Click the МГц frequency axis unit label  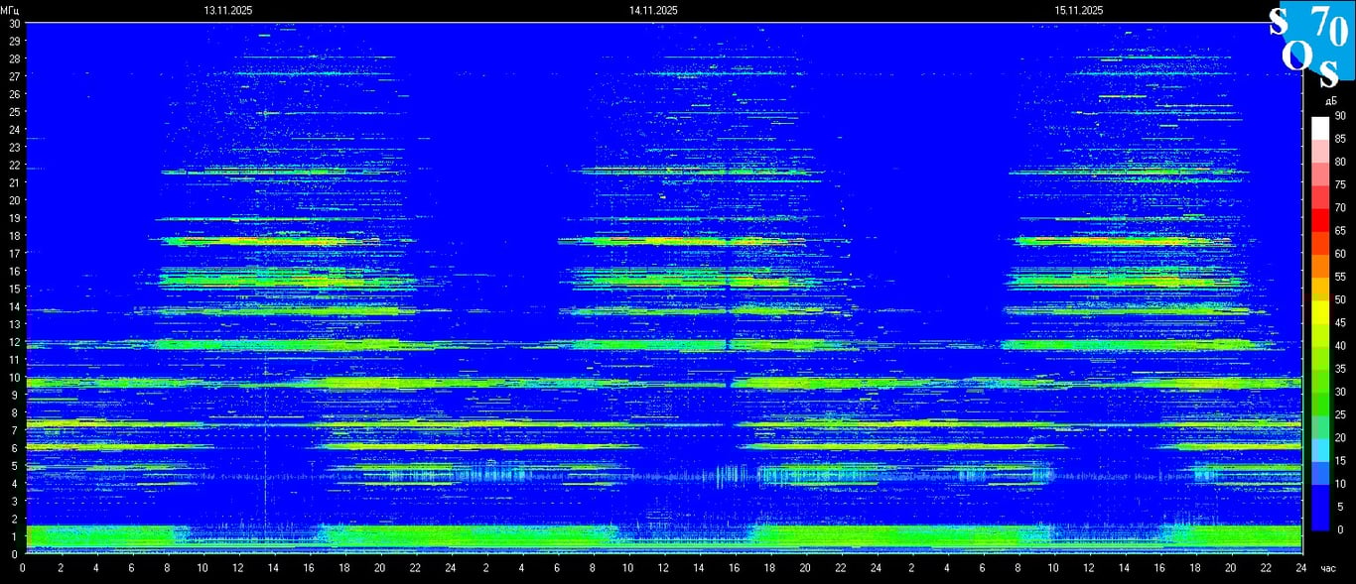10,10
